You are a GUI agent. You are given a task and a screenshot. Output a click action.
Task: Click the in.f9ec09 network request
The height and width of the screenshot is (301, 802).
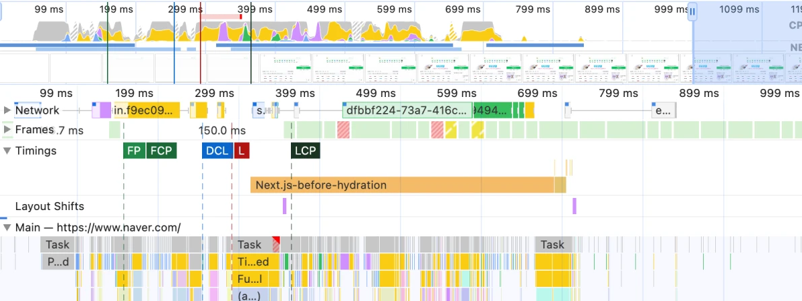coord(146,110)
